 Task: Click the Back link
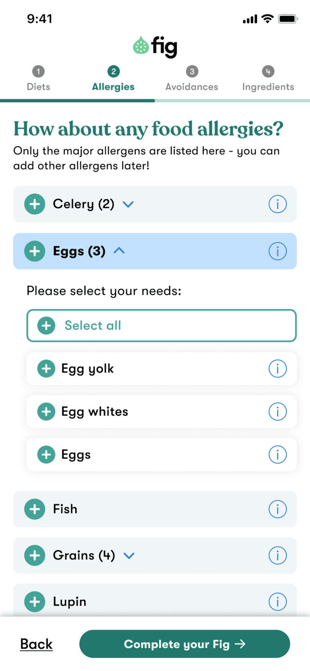click(x=36, y=644)
